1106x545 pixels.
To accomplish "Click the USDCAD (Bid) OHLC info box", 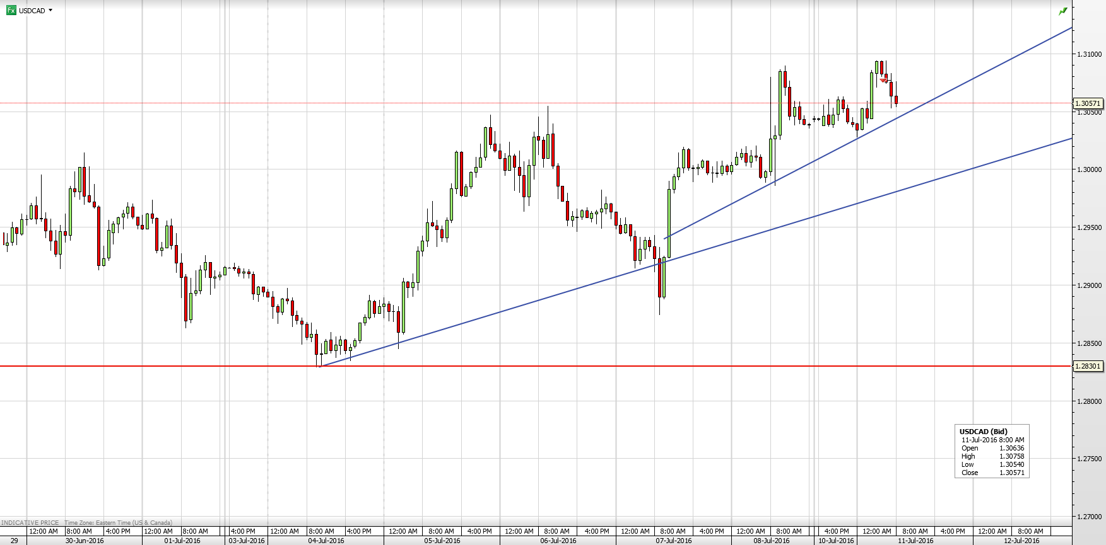I will tap(992, 452).
